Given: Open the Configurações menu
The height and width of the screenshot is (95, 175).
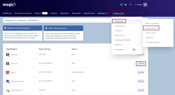Looking at the screenshot, I should coord(118,13).
